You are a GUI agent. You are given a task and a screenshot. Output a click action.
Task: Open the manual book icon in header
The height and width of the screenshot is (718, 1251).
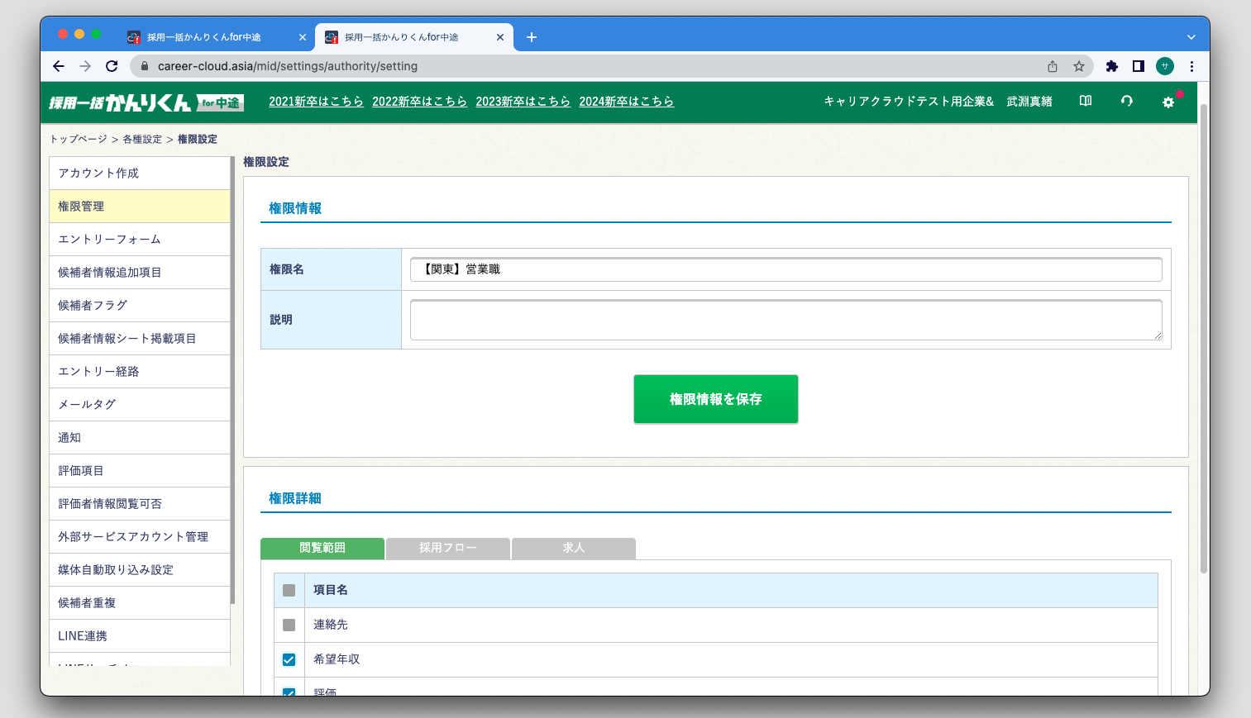click(1086, 101)
